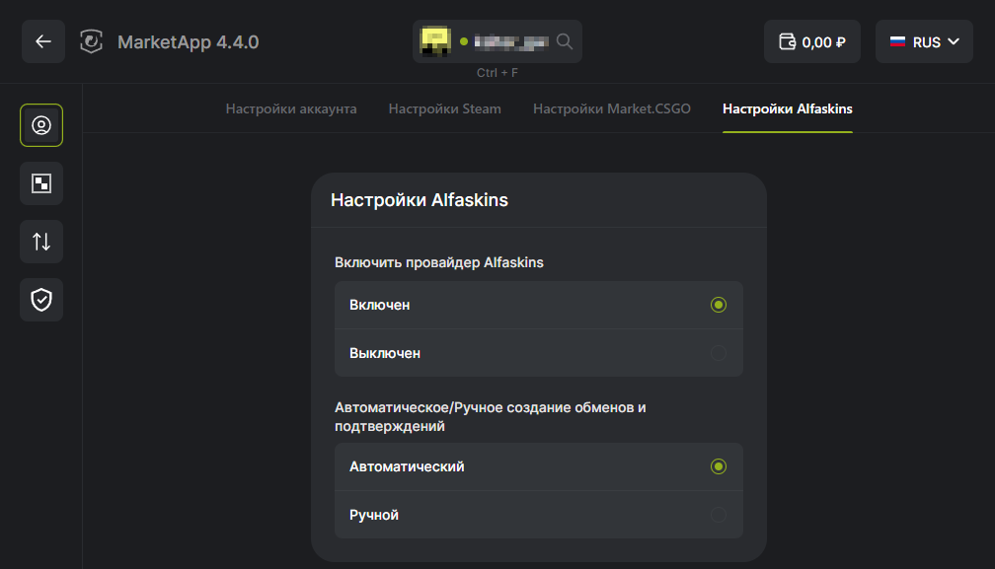The image size is (995, 569).
Task: Open the shield security sidebar icon
Action: coord(41,300)
